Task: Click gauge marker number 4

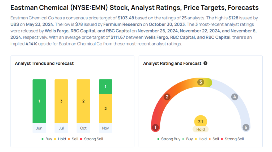Action: coord(234,97)
